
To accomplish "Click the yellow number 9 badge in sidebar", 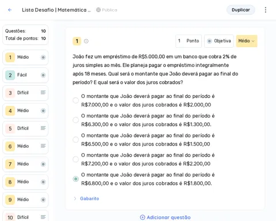I will tap(10, 200).
